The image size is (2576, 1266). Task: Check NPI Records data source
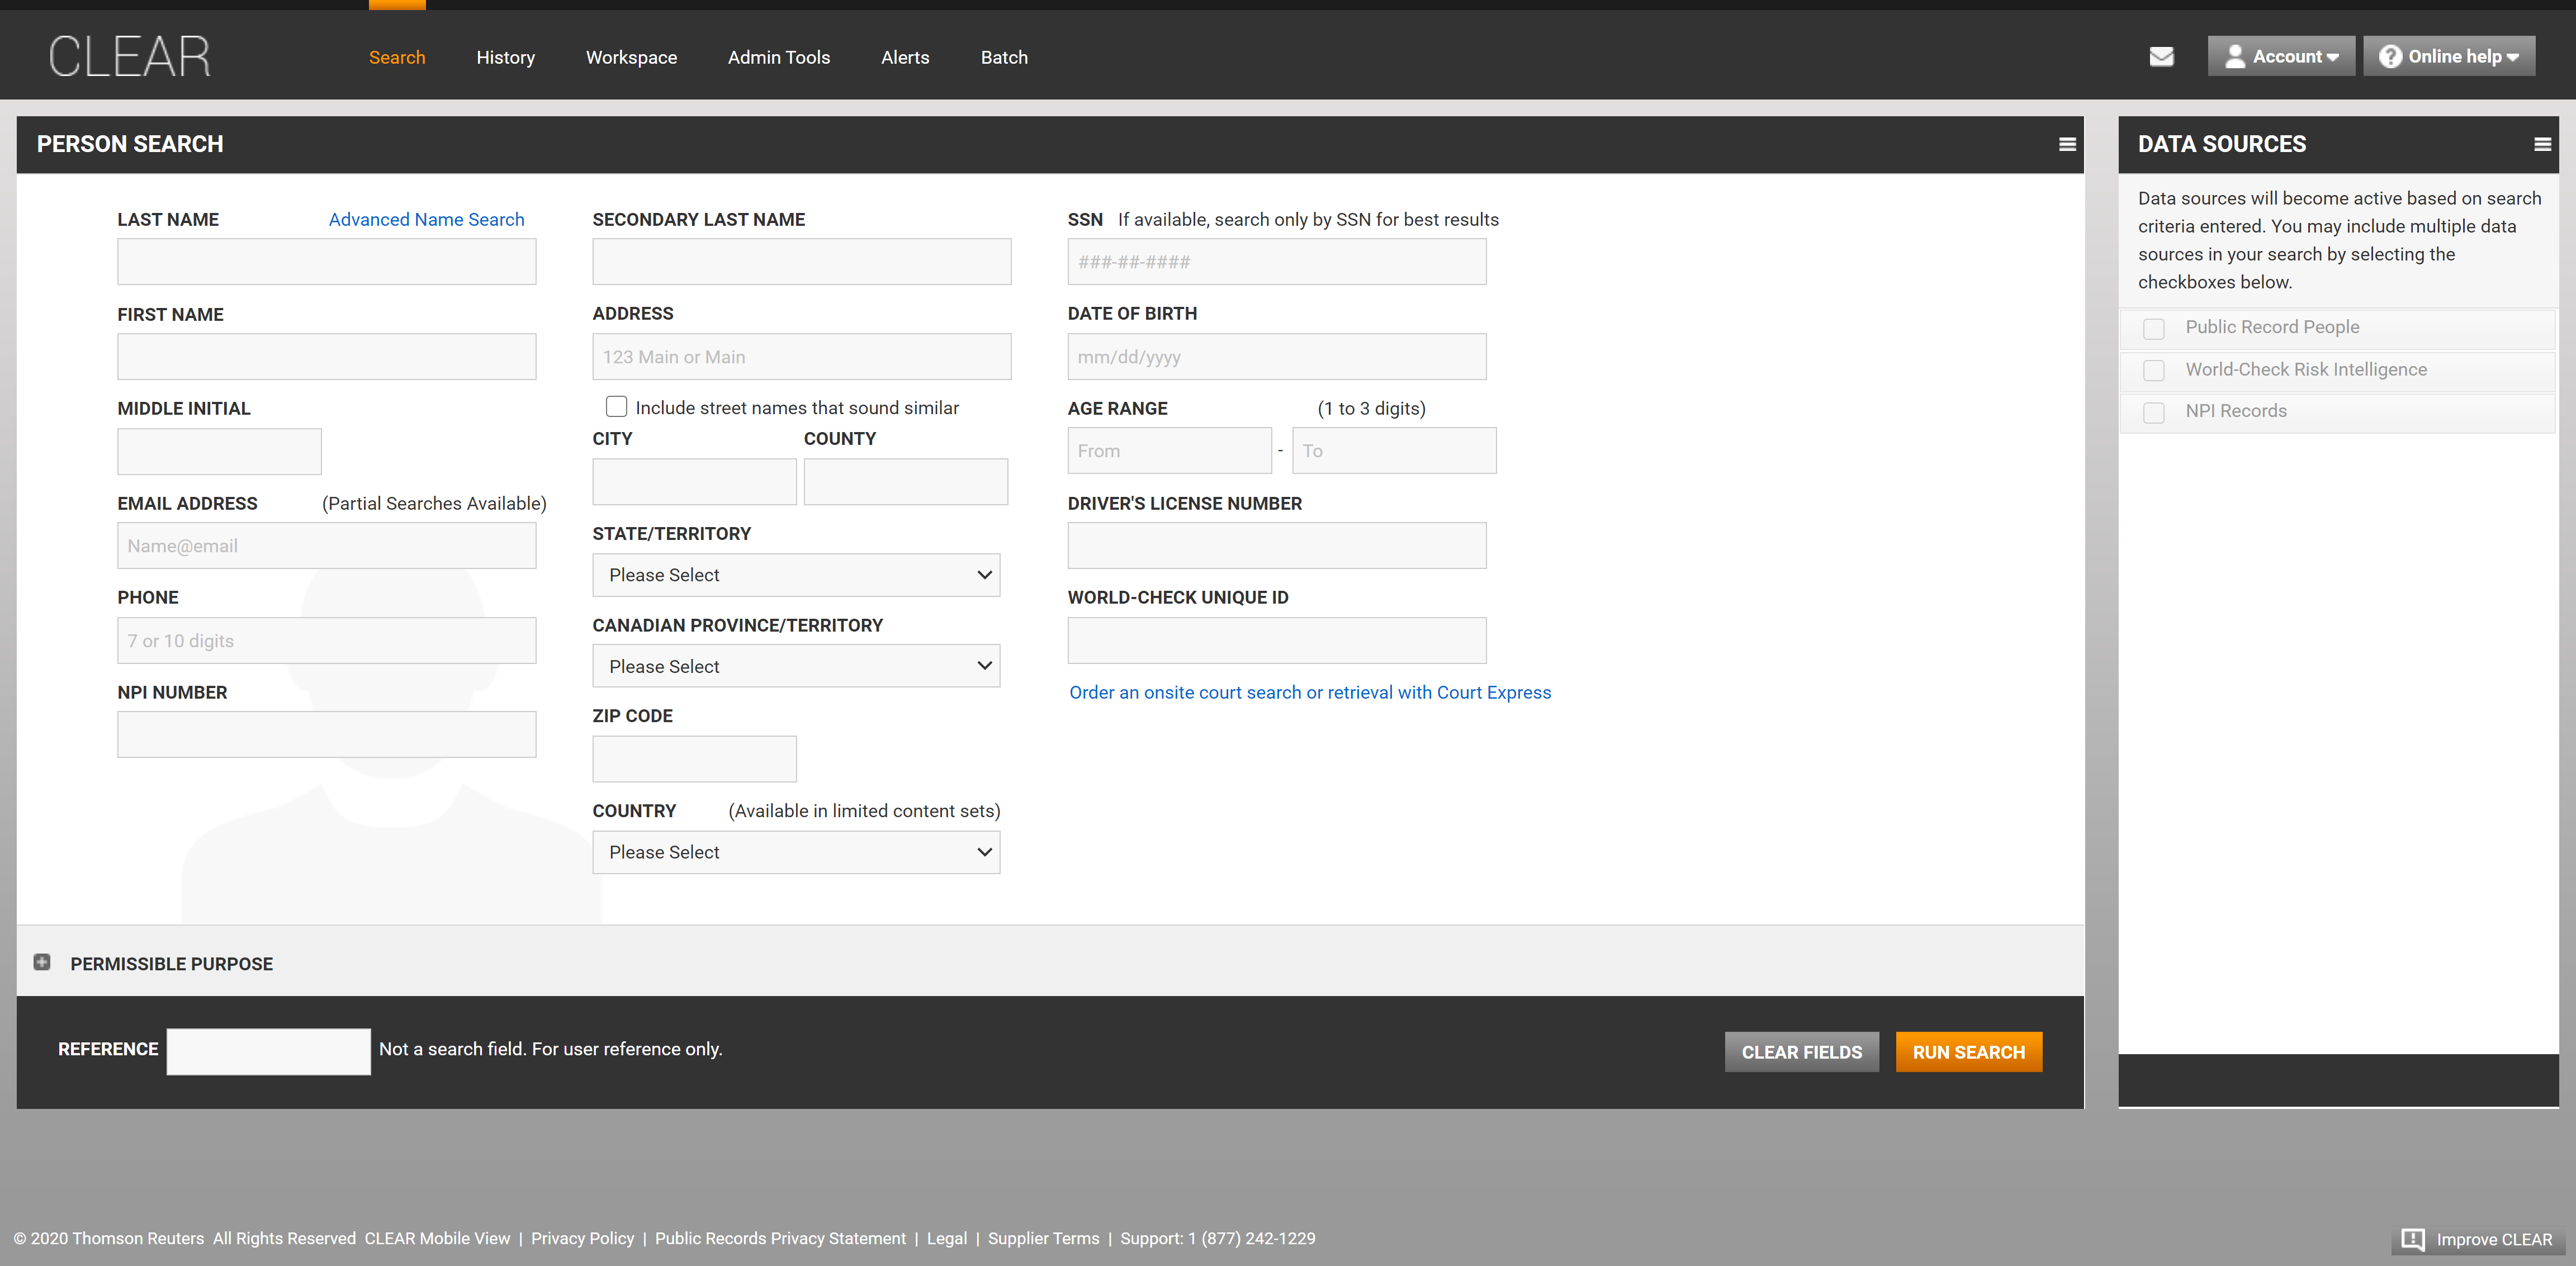[2154, 412]
